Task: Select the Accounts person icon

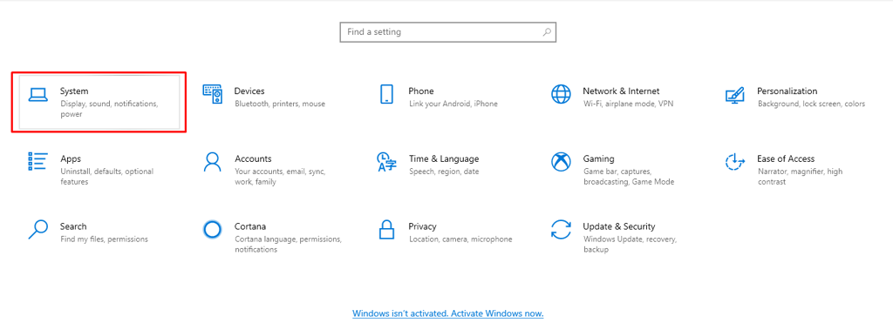Action: 213,162
